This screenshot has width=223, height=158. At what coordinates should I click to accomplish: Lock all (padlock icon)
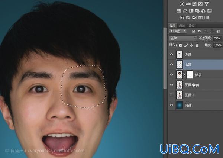point(197,45)
